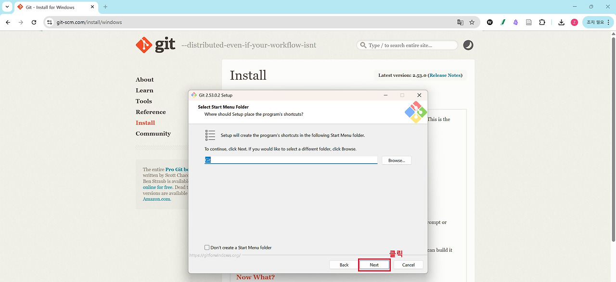Click the Back button in Git Setup
This screenshot has height=282, width=616.
point(344,265)
